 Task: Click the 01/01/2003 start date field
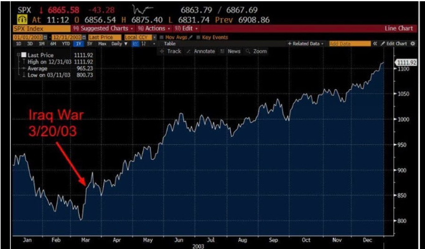(28, 37)
